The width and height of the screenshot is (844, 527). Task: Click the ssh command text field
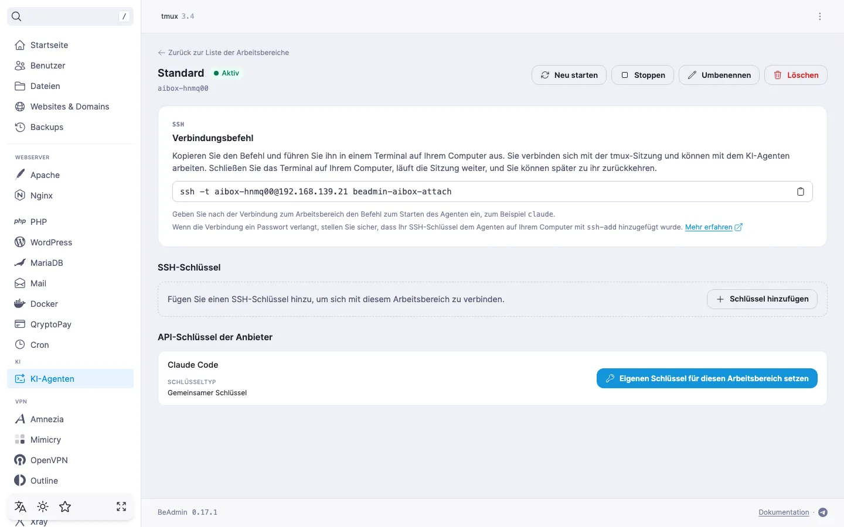492,191
